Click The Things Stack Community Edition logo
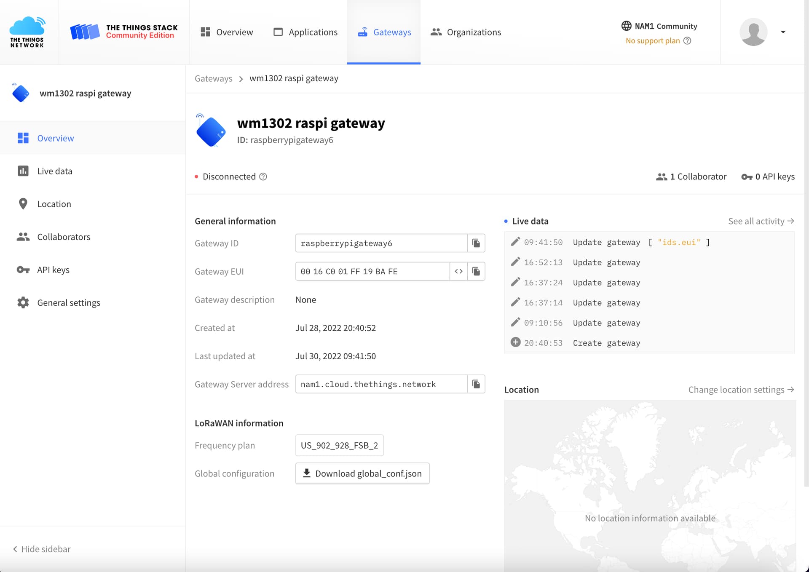This screenshot has width=809, height=572. tap(124, 32)
